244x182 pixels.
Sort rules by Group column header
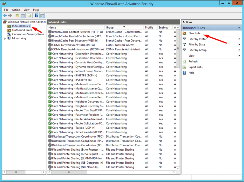tap(124, 28)
